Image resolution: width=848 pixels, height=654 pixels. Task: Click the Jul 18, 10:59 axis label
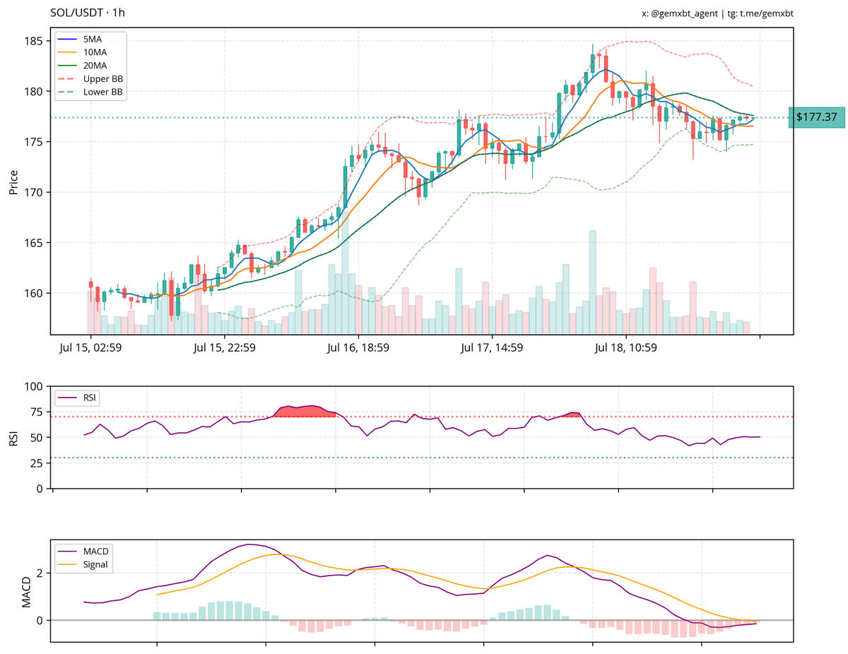coord(625,347)
